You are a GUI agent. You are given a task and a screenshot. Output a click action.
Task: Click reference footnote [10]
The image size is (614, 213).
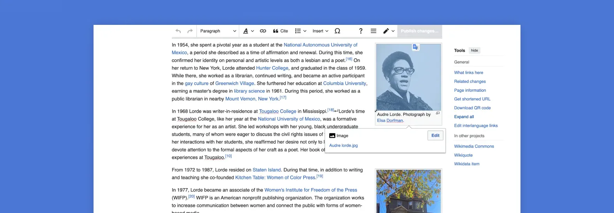(x=228, y=156)
